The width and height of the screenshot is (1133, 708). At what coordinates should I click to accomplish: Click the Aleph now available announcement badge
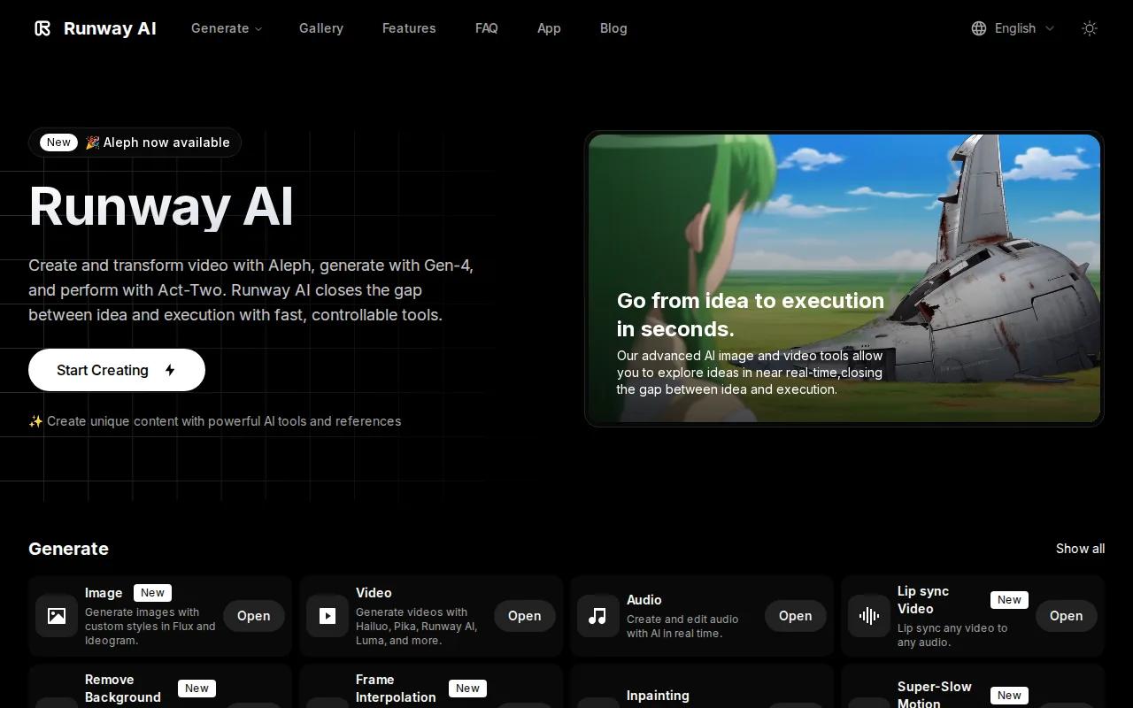click(135, 142)
